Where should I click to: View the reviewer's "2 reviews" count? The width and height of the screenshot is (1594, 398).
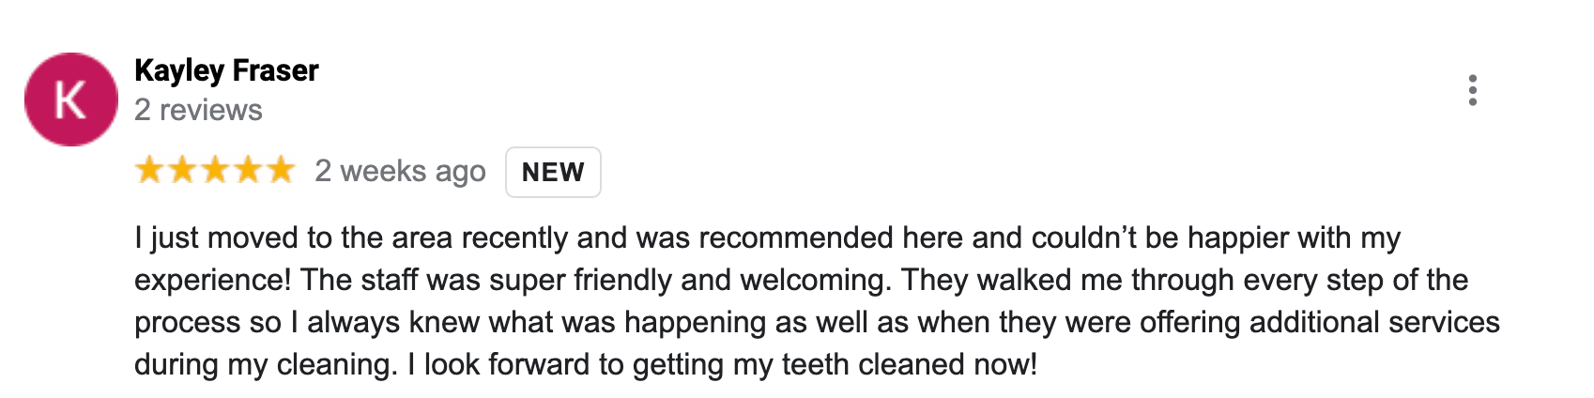[x=198, y=111]
